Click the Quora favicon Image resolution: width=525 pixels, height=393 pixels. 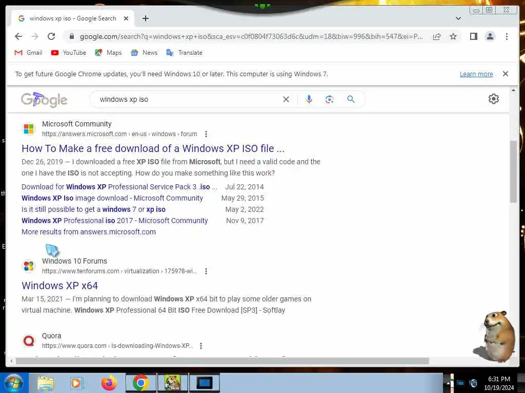(x=29, y=341)
